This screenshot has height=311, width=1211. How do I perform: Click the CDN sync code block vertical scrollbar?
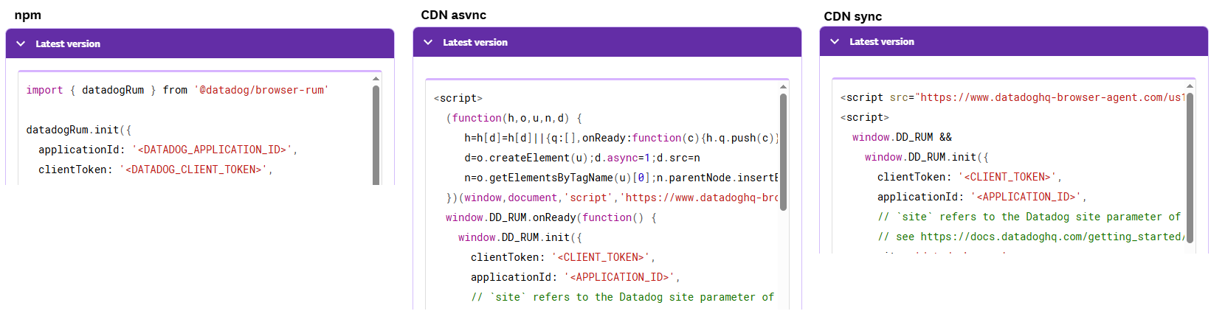point(1190,167)
